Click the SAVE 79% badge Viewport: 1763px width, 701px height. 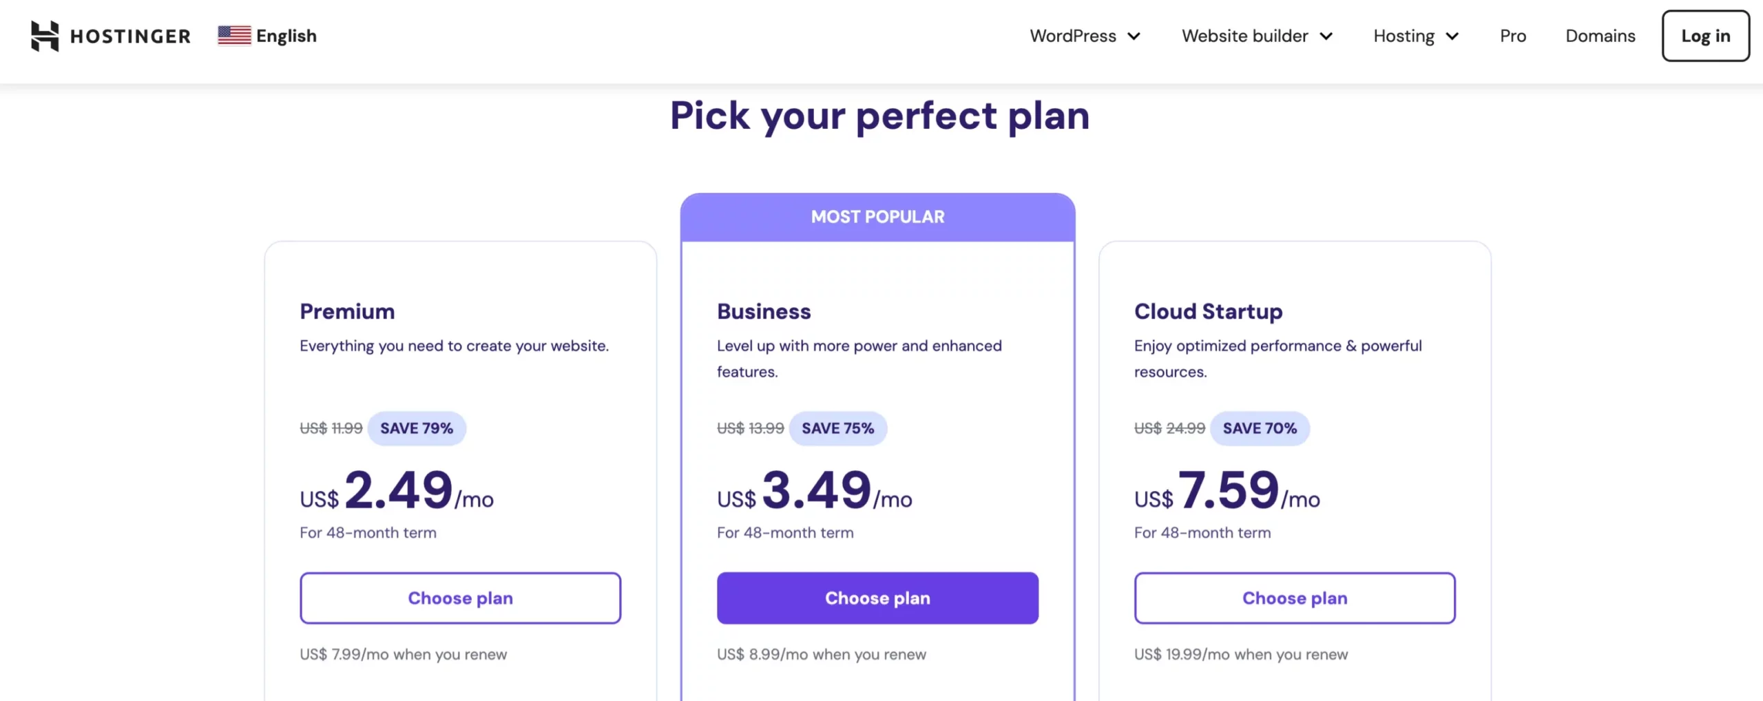pos(417,428)
